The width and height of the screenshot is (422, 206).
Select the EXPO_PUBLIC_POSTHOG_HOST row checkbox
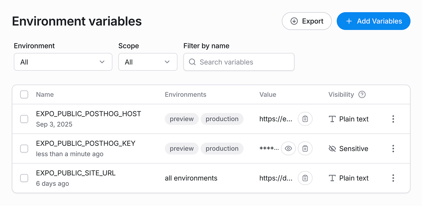tap(24, 119)
